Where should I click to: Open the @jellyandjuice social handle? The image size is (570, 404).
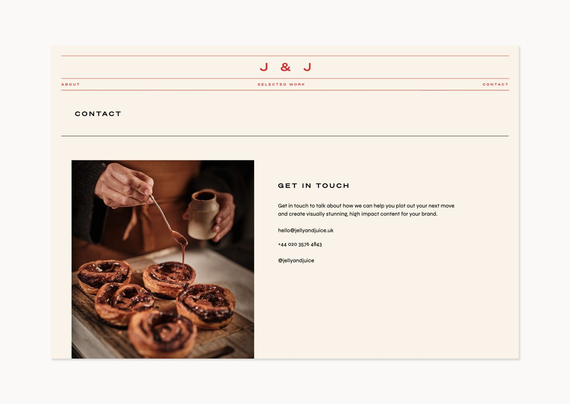click(x=296, y=261)
